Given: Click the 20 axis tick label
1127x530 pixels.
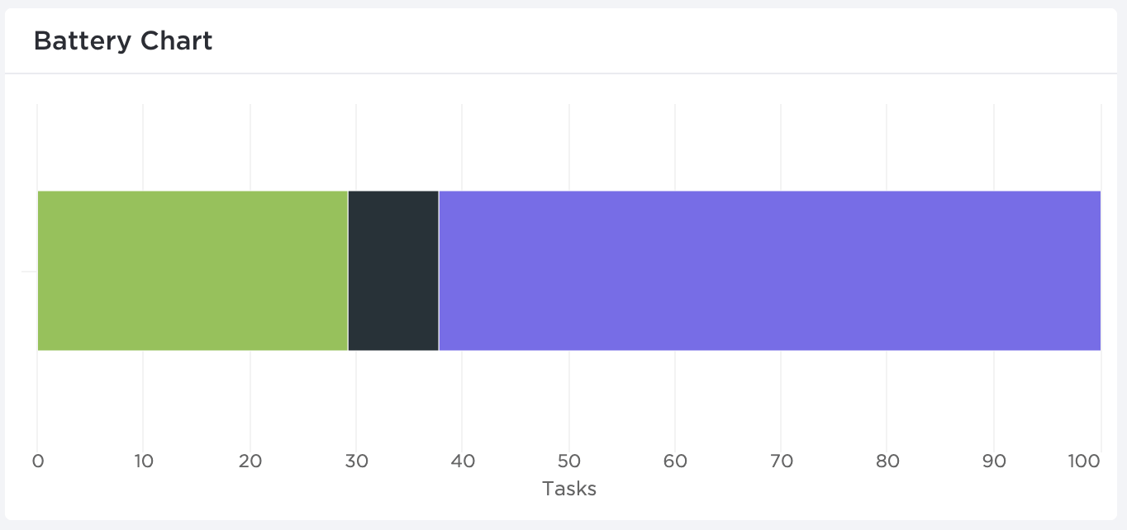Looking at the screenshot, I should point(250,461).
